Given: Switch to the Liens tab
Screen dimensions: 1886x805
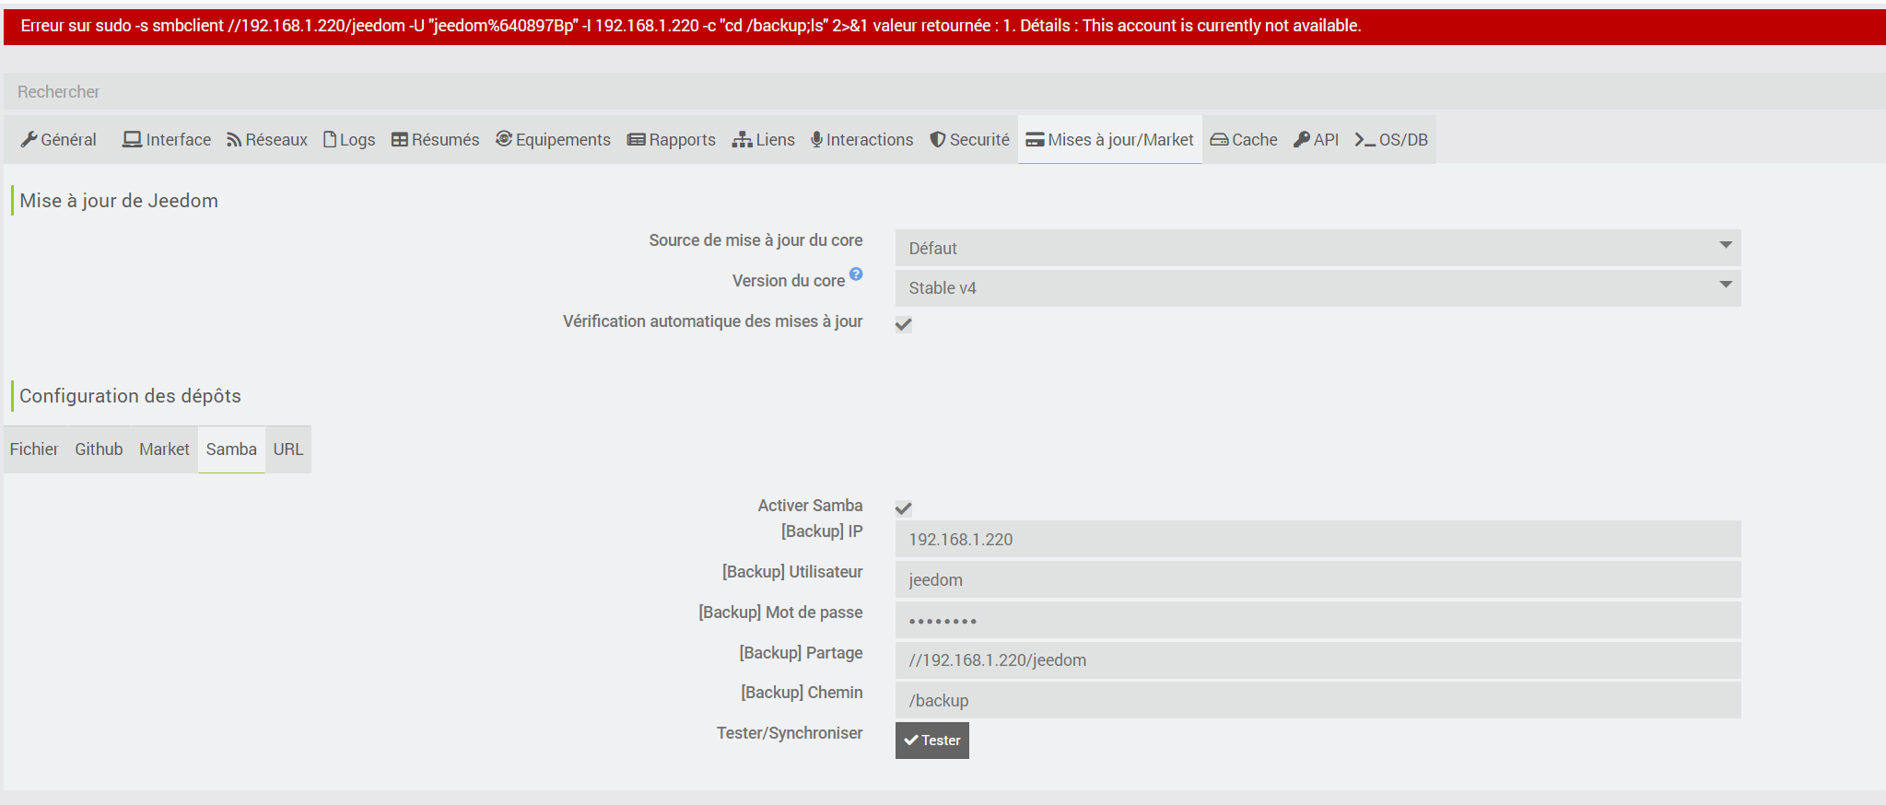Looking at the screenshot, I should [x=764, y=139].
